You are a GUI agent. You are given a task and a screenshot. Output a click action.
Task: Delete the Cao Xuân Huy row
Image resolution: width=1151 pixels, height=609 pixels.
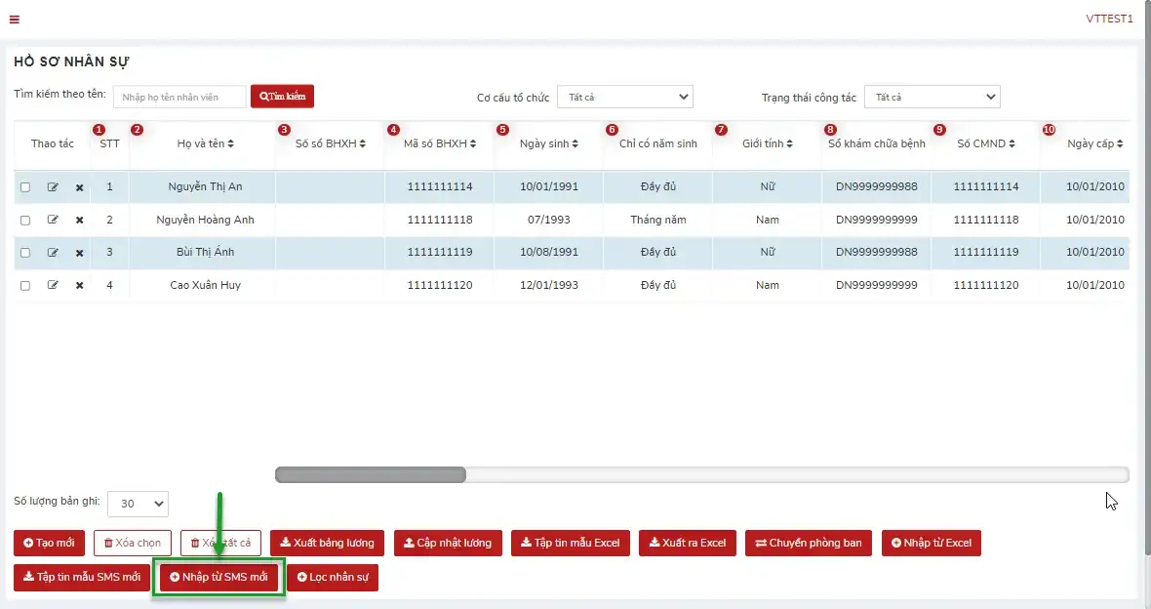[x=79, y=285]
